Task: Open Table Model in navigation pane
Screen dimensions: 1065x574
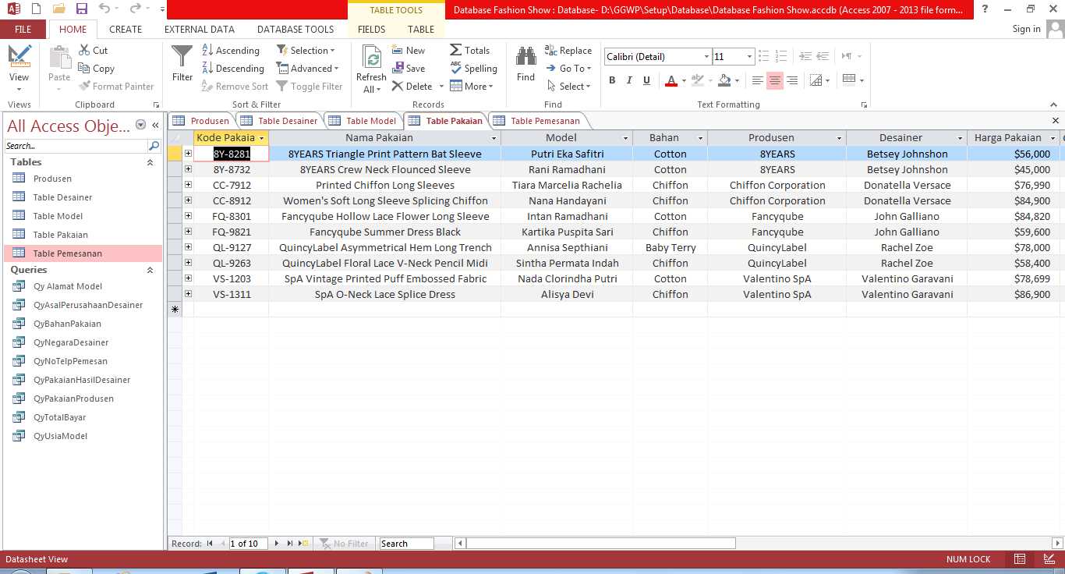Action: tap(58, 216)
